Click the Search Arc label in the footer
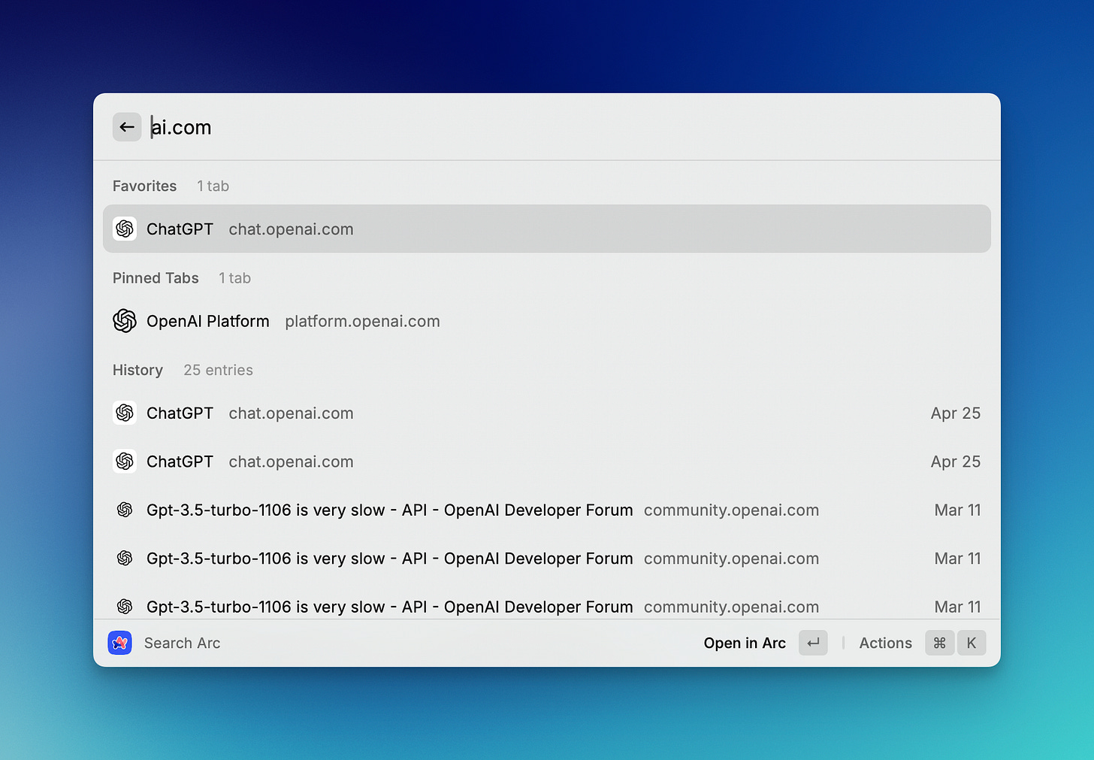 click(183, 643)
